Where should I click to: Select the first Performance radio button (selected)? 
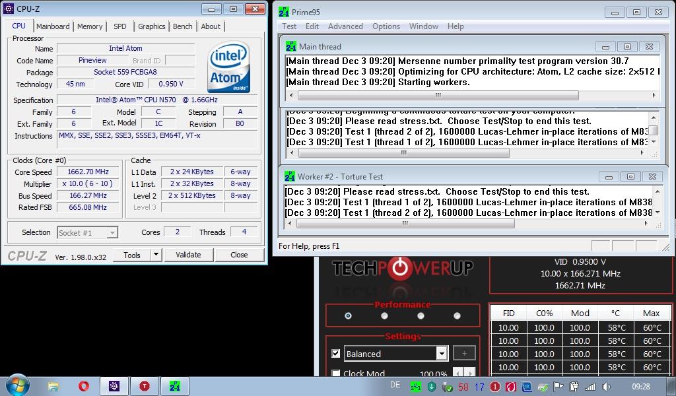[348, 316]
